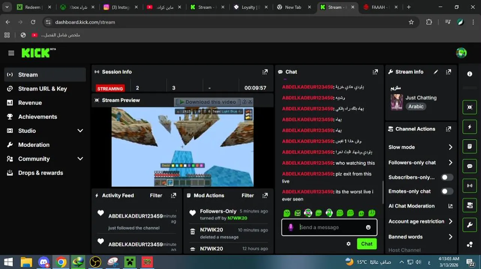481x269 pixels.
Task: Open OBS Studio from the taskbar
Action: click(x=96, y=262)
